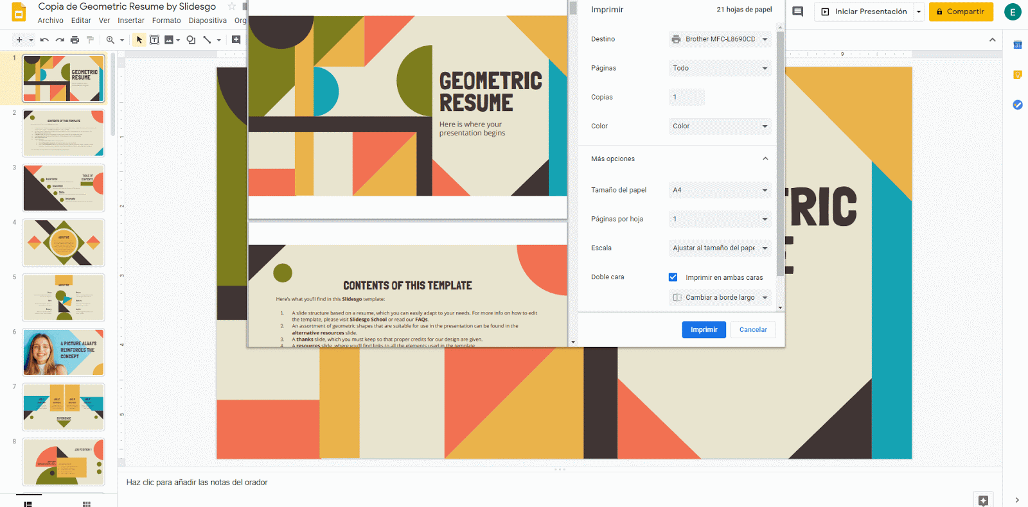
Task: Open the Calendar side panel icon
Action: pos(1018,44)
